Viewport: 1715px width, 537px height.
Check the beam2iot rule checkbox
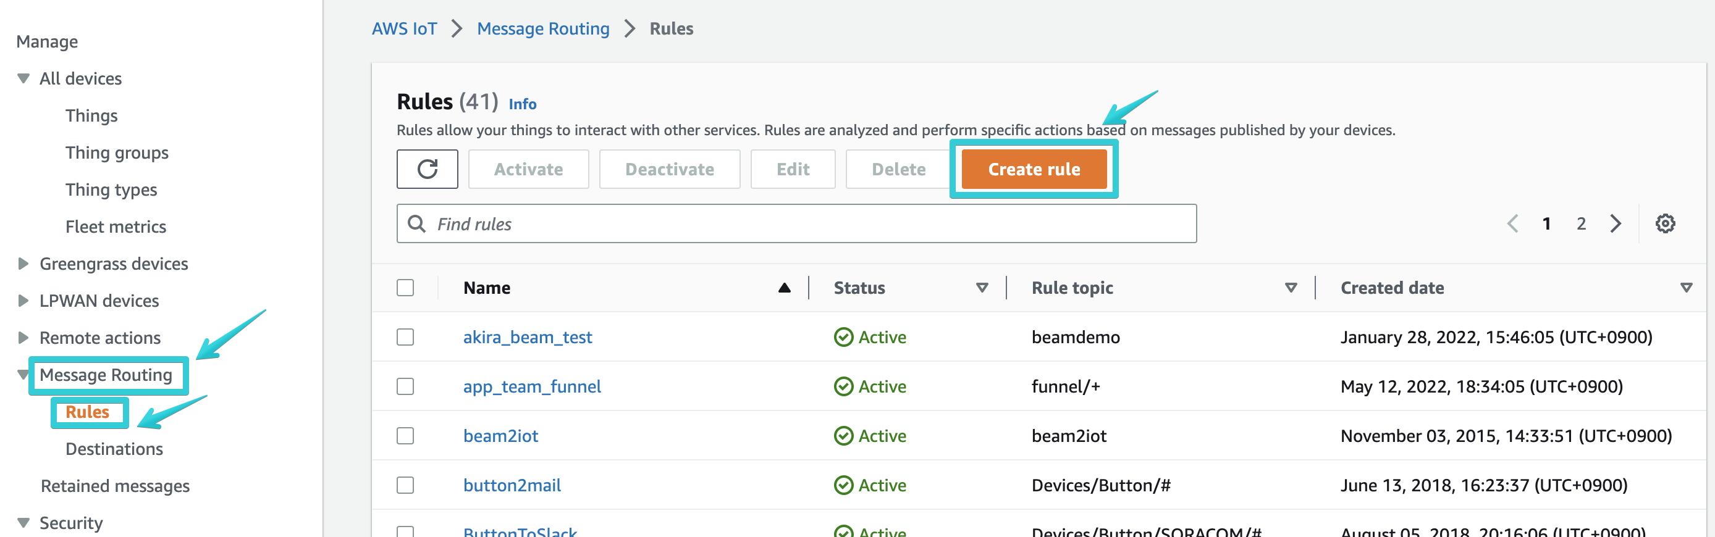tap(405, 436)
